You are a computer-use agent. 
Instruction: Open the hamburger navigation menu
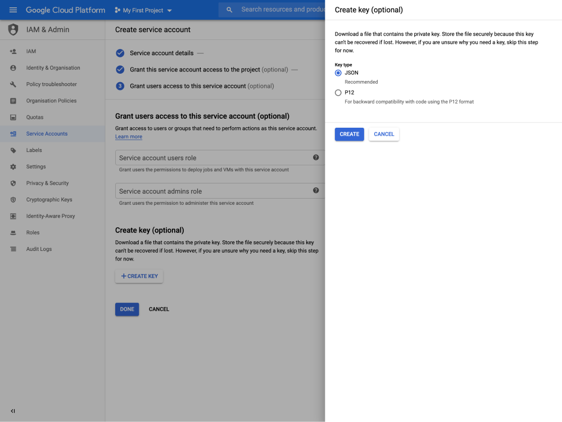(13, 10)
